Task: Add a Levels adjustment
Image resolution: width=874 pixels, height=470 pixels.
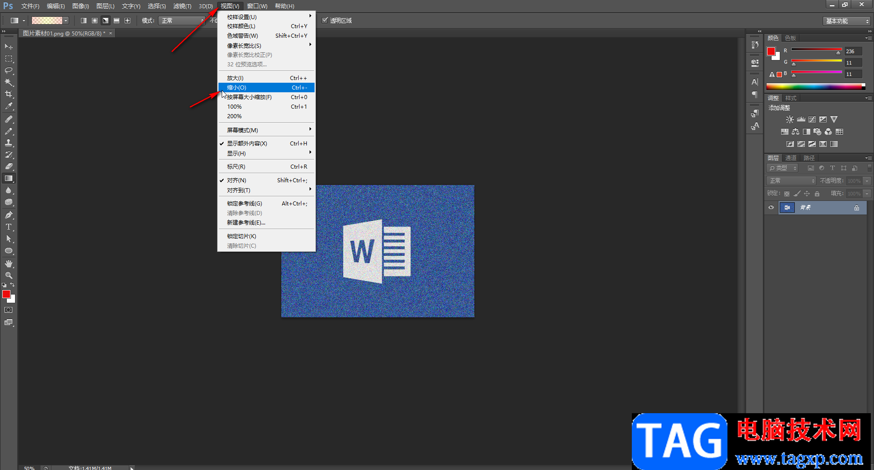Action: coord(801,120)
